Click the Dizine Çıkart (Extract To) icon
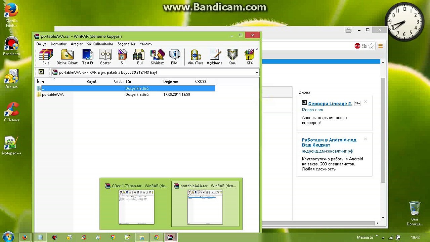430x242 pixels. pyautogui.click(x=67, y=57)
